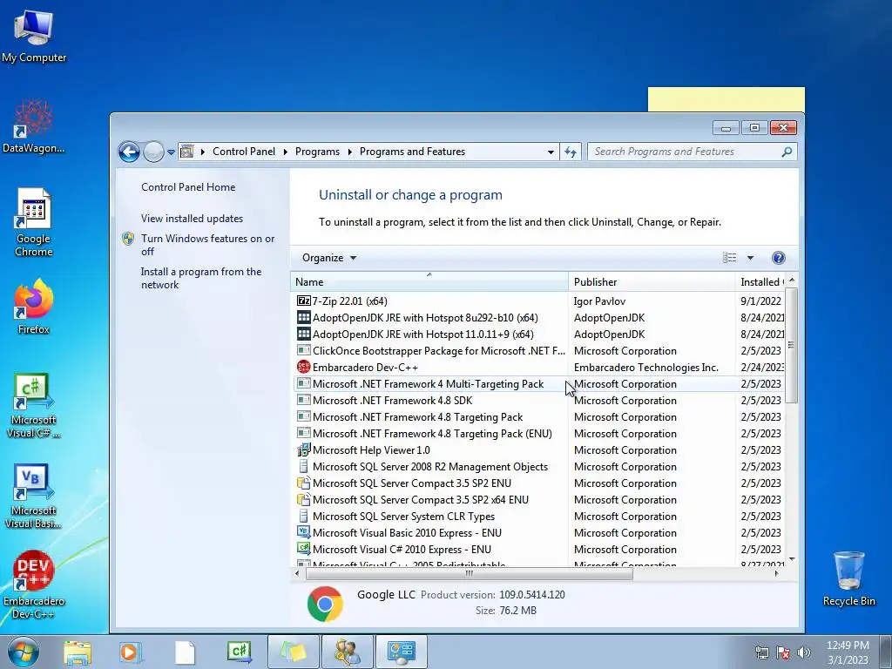Image resolution: width=892 pixels, height=669 pixels.
Task: Expand arrow after Programs breadcrumb
Action: [349, 152]
